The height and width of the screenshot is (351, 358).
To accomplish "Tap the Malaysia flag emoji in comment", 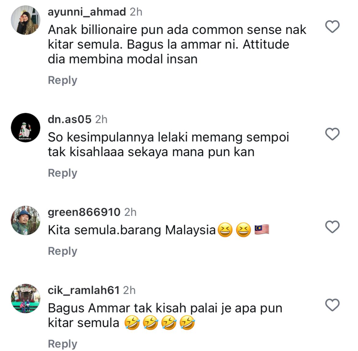I will click(x=262, y=230).
